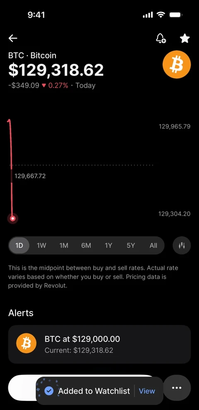Screen dimensions: 199x410
Task: Tap the white button behind the toast
Action: coord(22,388)
